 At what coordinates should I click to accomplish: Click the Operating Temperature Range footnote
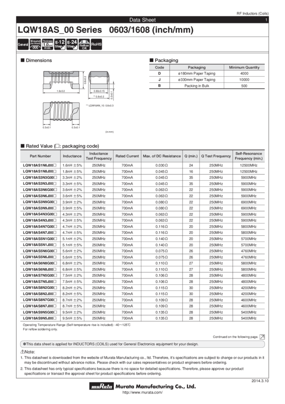pos(76,325)
